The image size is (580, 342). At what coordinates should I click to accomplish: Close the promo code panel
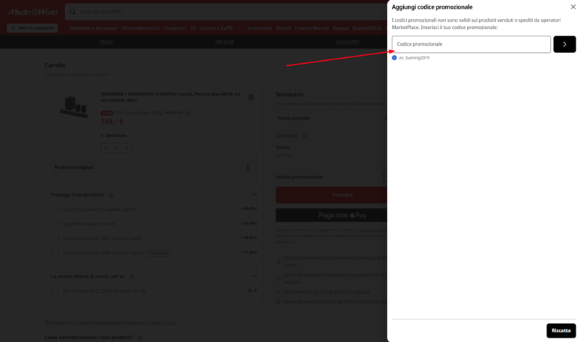point(573,7)
